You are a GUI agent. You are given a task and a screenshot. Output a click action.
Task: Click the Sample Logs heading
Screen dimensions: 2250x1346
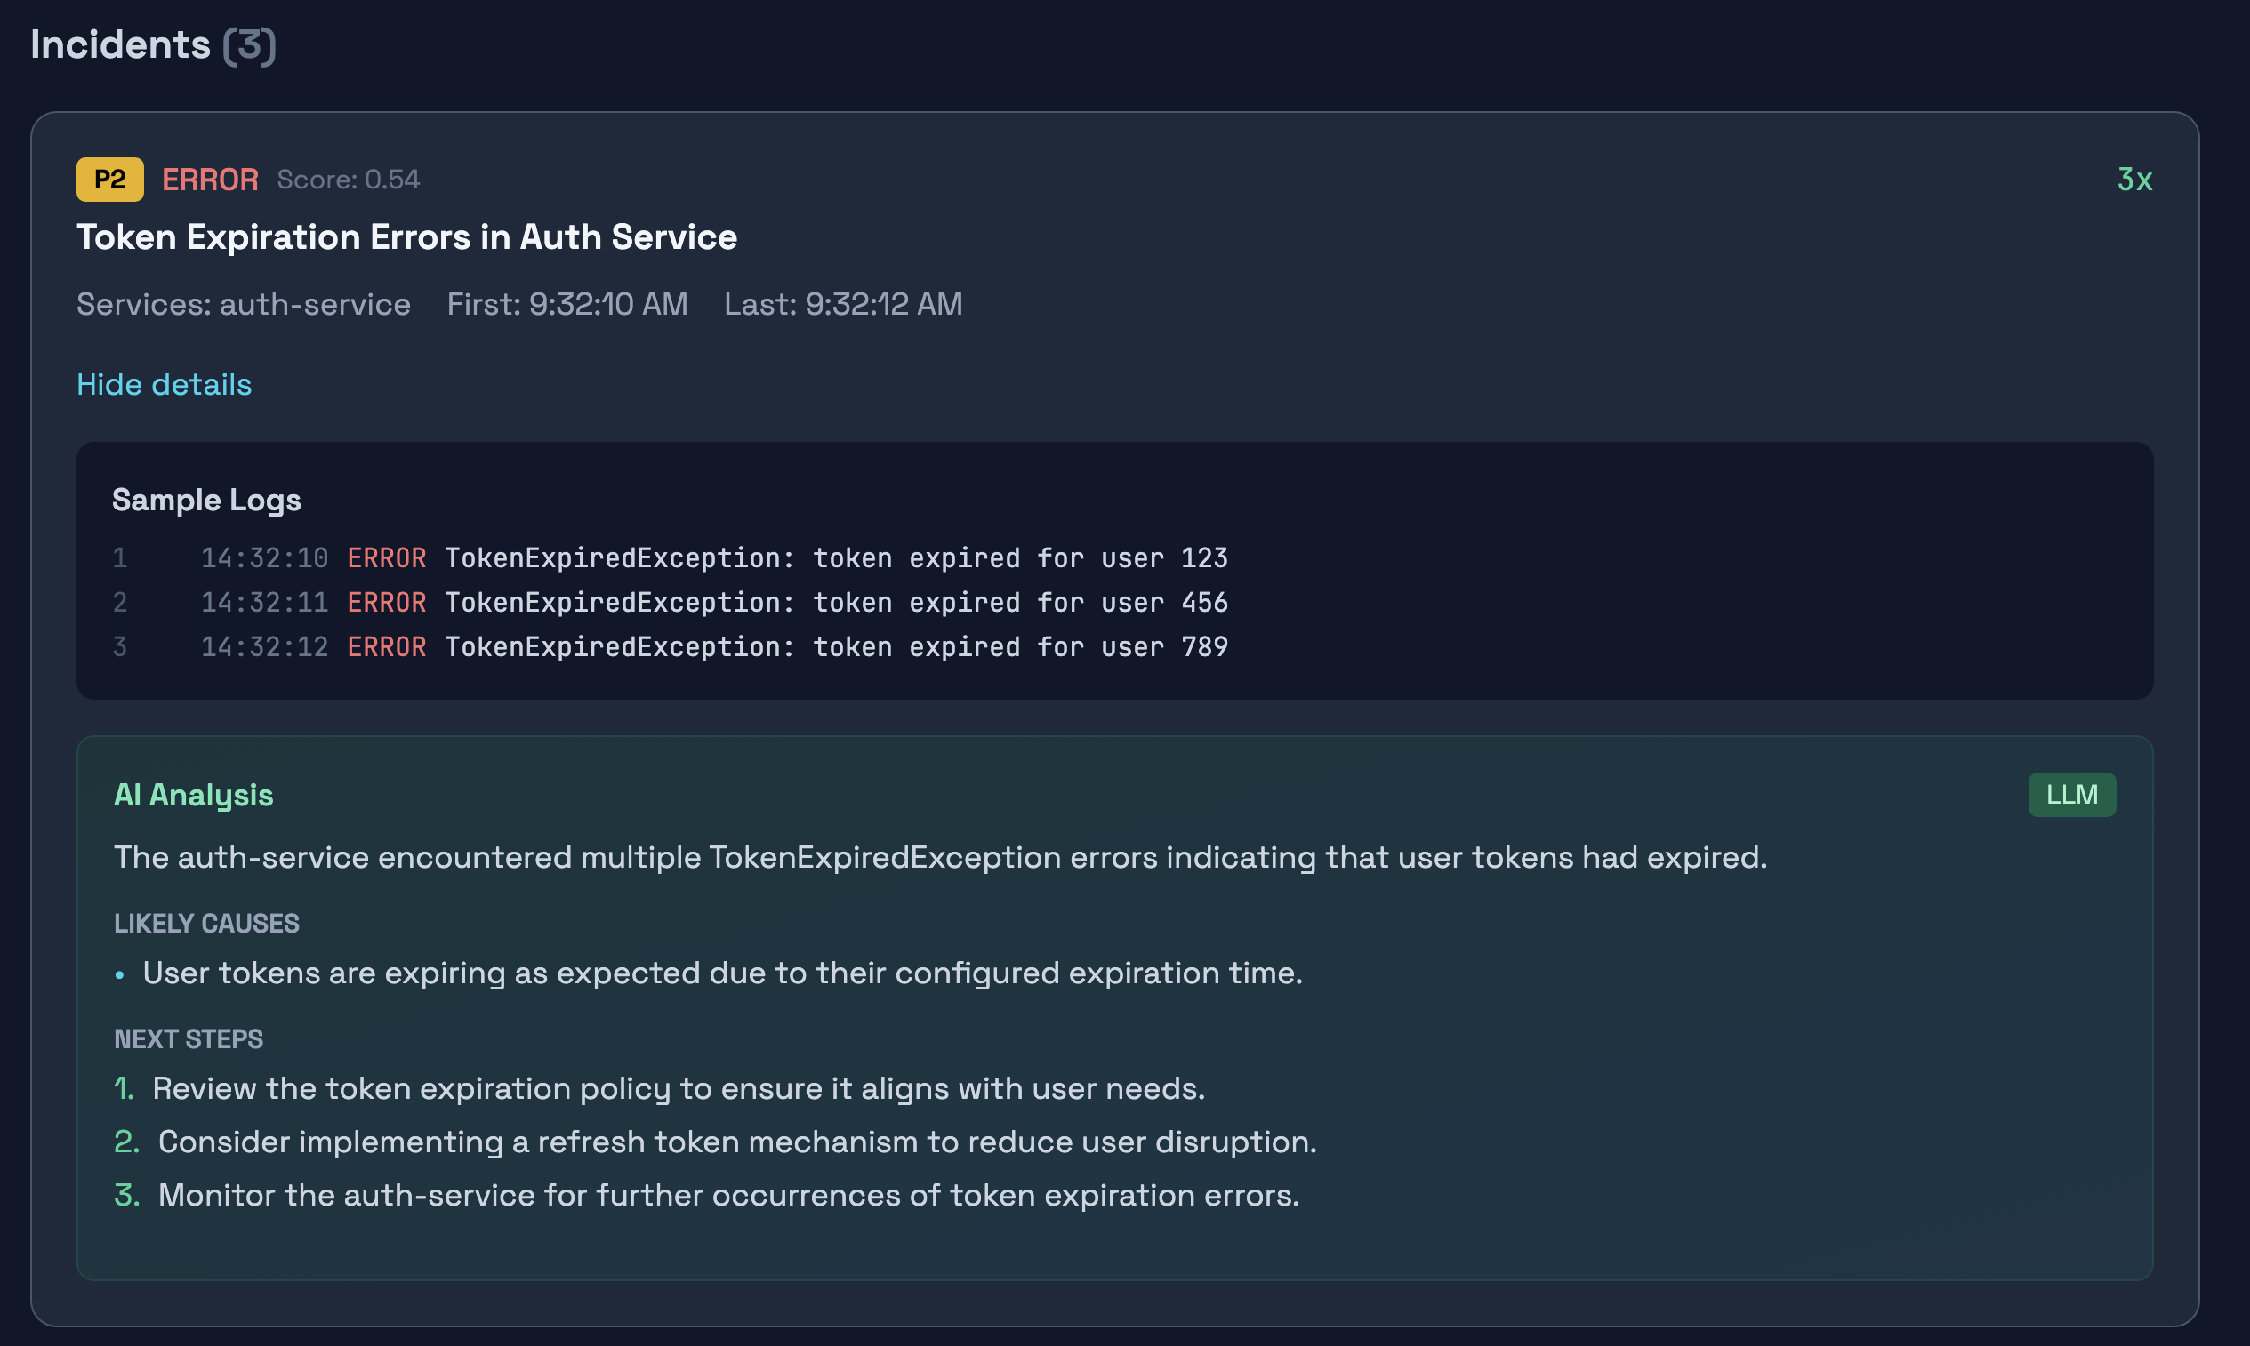pos(206,500)
